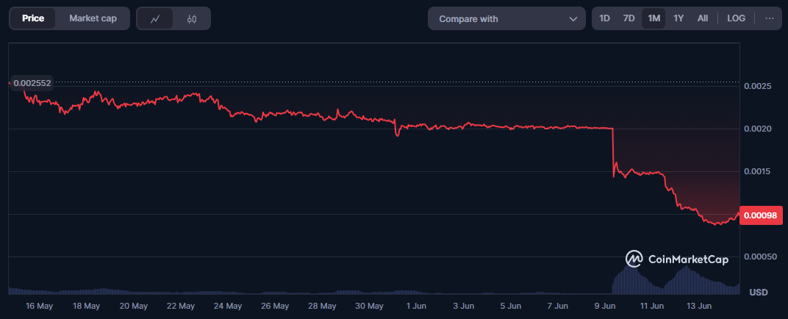Switch to the candlestick chart icon
Viewport: 788px width, 319px height.
click(x=191, y=18)
